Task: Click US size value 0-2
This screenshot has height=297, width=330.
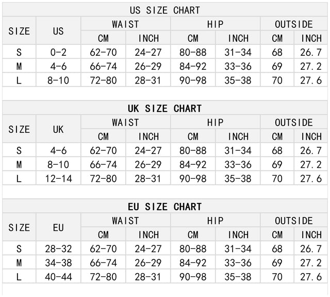Action: (x=58, y=52)
